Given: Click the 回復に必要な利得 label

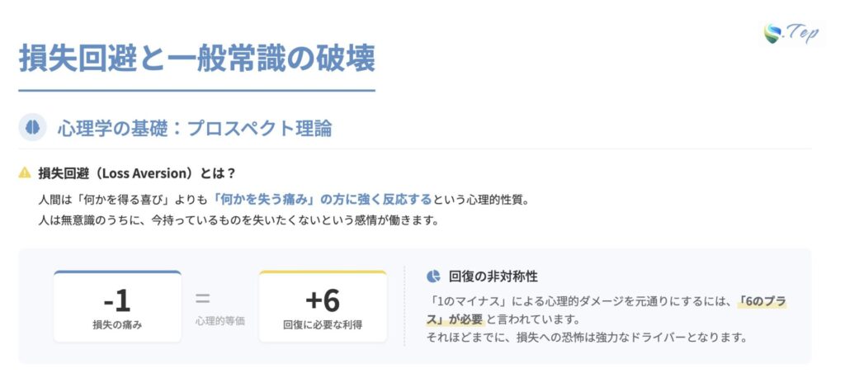Looking at the screenshot, I should 322,324.
